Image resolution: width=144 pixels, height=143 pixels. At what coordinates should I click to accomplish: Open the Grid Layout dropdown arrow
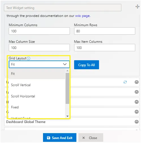coord(65,64)
